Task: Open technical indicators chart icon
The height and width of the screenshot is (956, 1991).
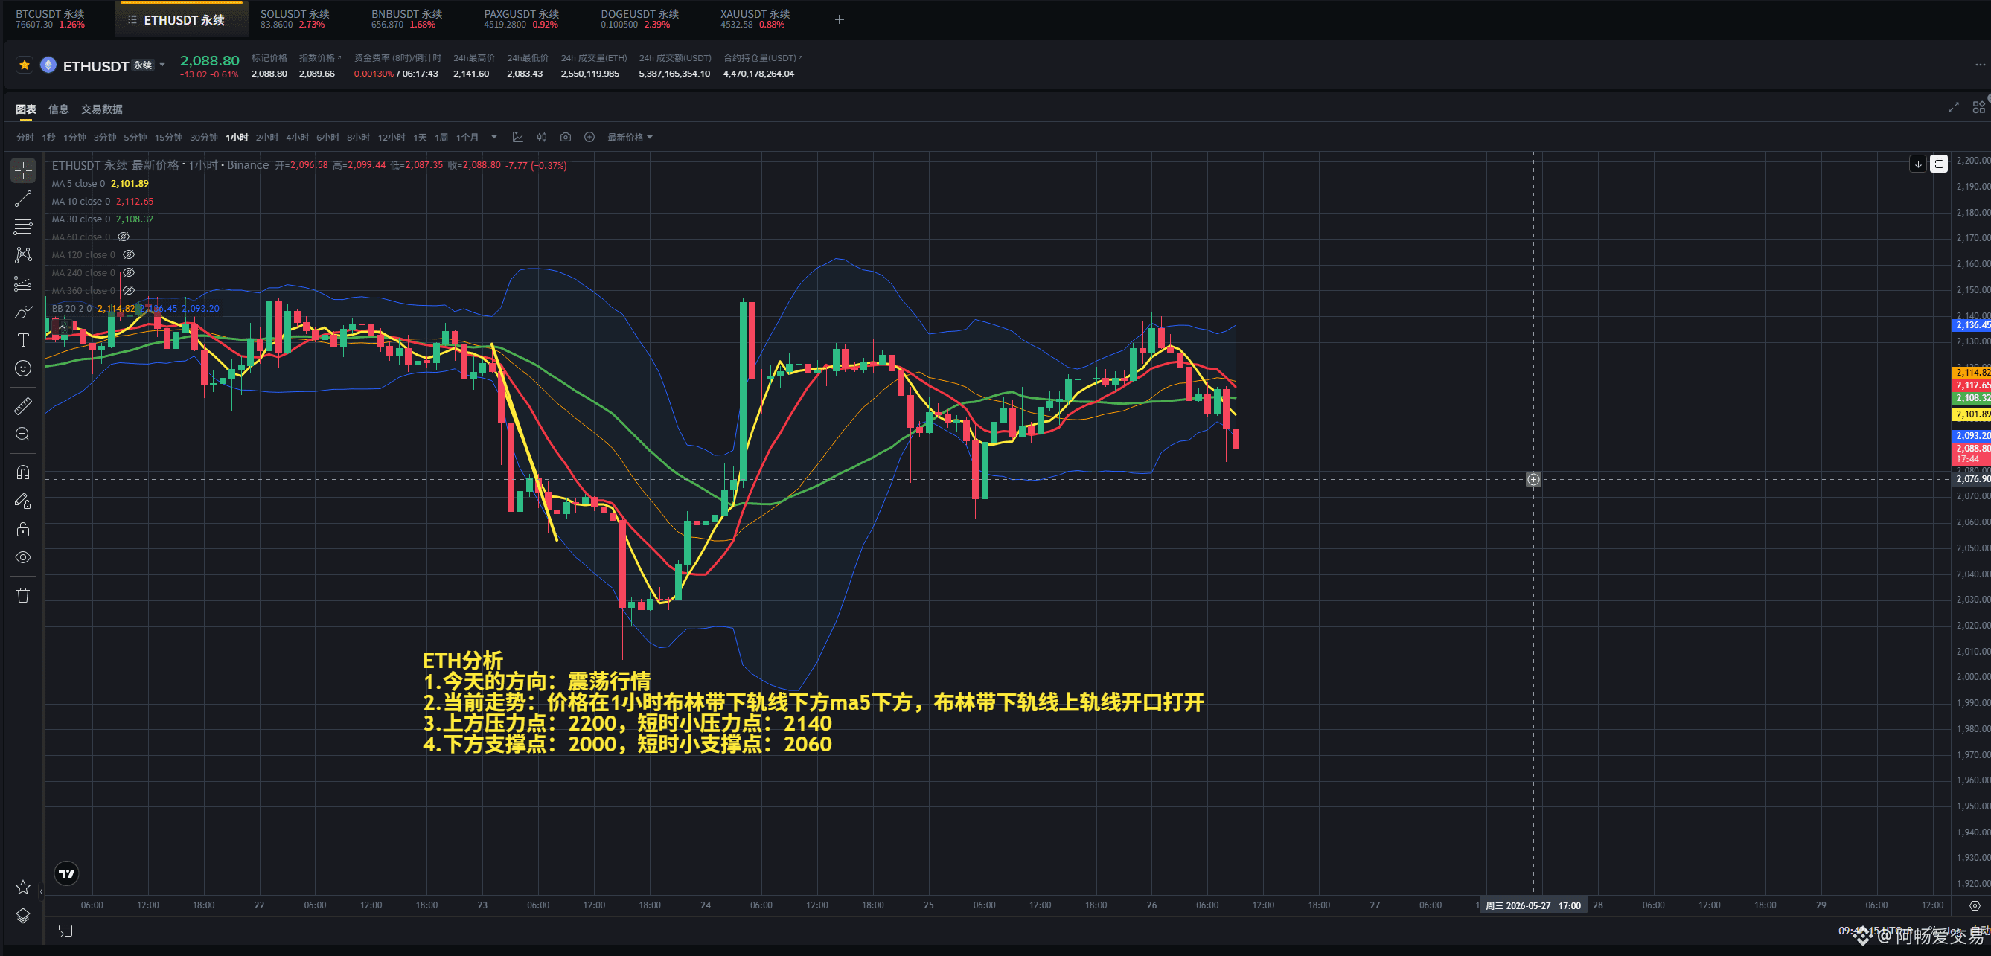Action: [x=518, y=138]
